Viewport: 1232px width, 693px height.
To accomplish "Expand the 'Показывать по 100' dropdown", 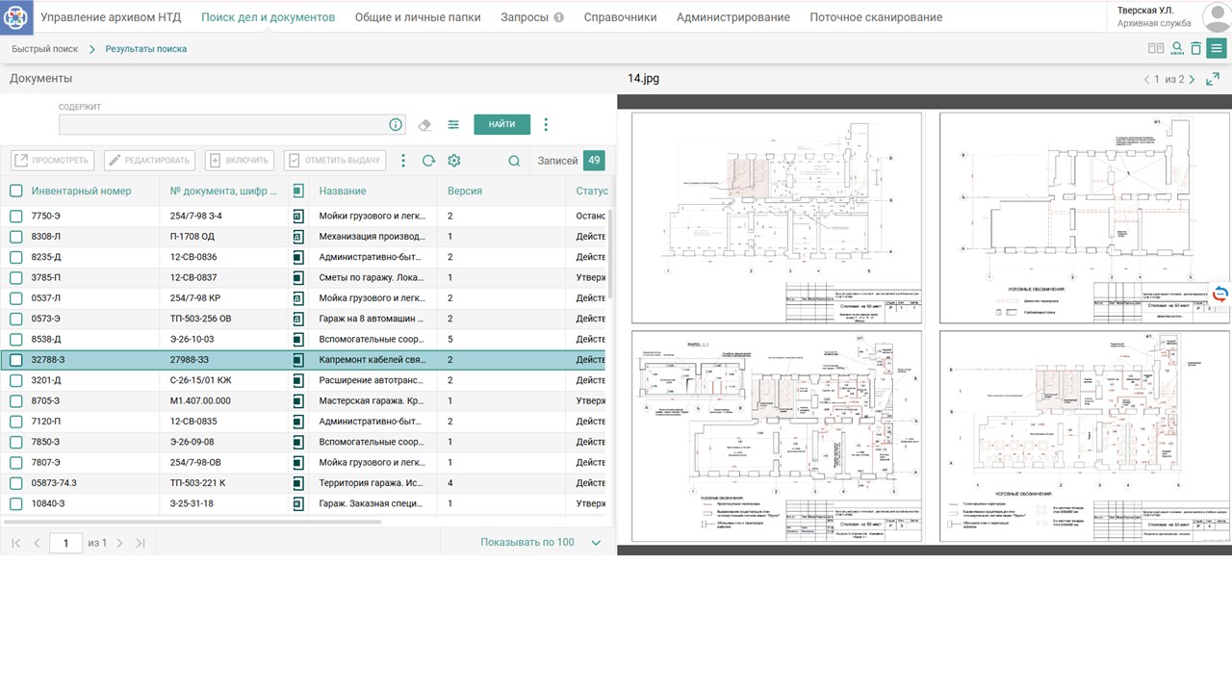I will tap(596, 543).
